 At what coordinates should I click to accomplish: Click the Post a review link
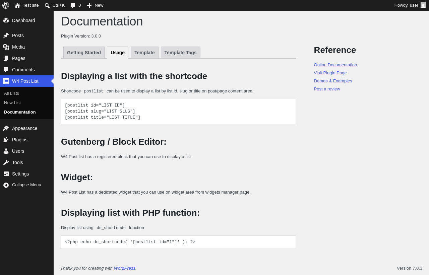(x=327, y=89)
